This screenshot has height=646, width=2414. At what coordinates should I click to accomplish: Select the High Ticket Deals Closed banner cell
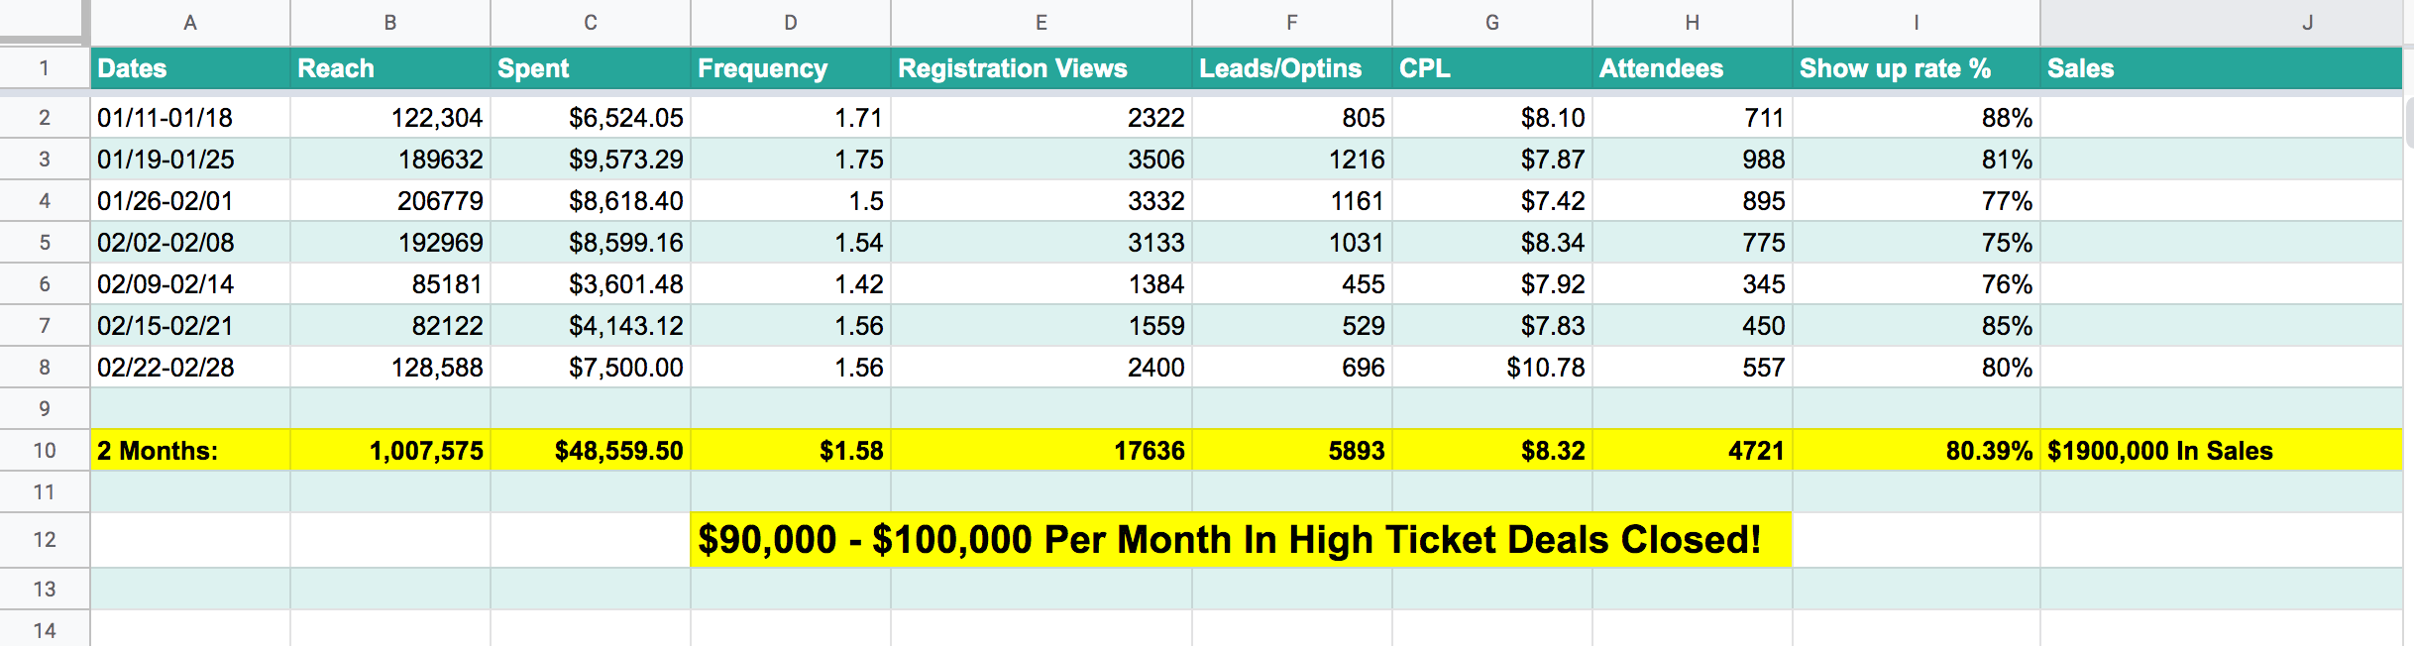[1239, 540]
